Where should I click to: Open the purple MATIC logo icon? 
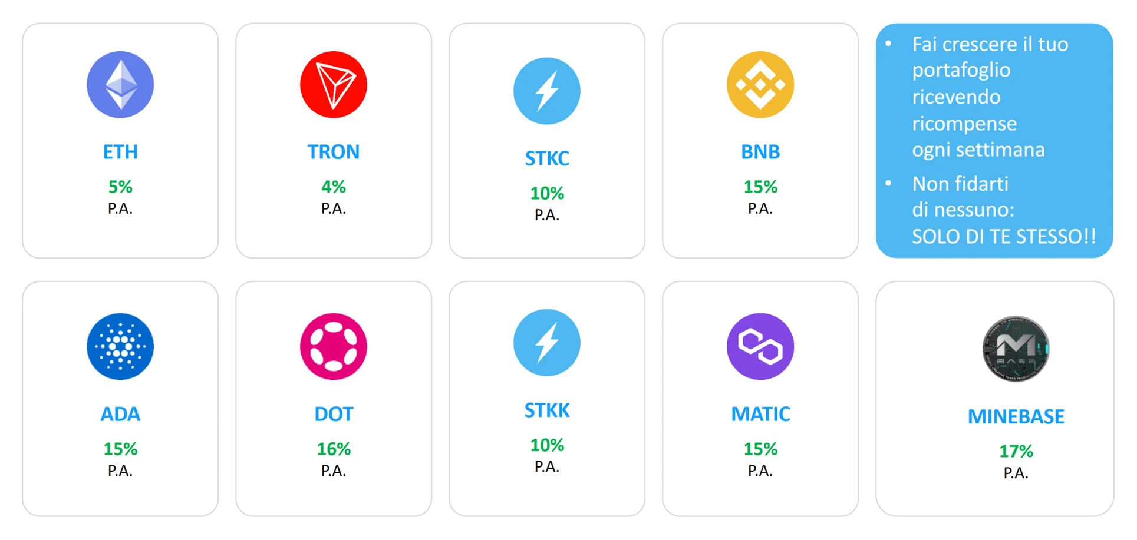760,347
